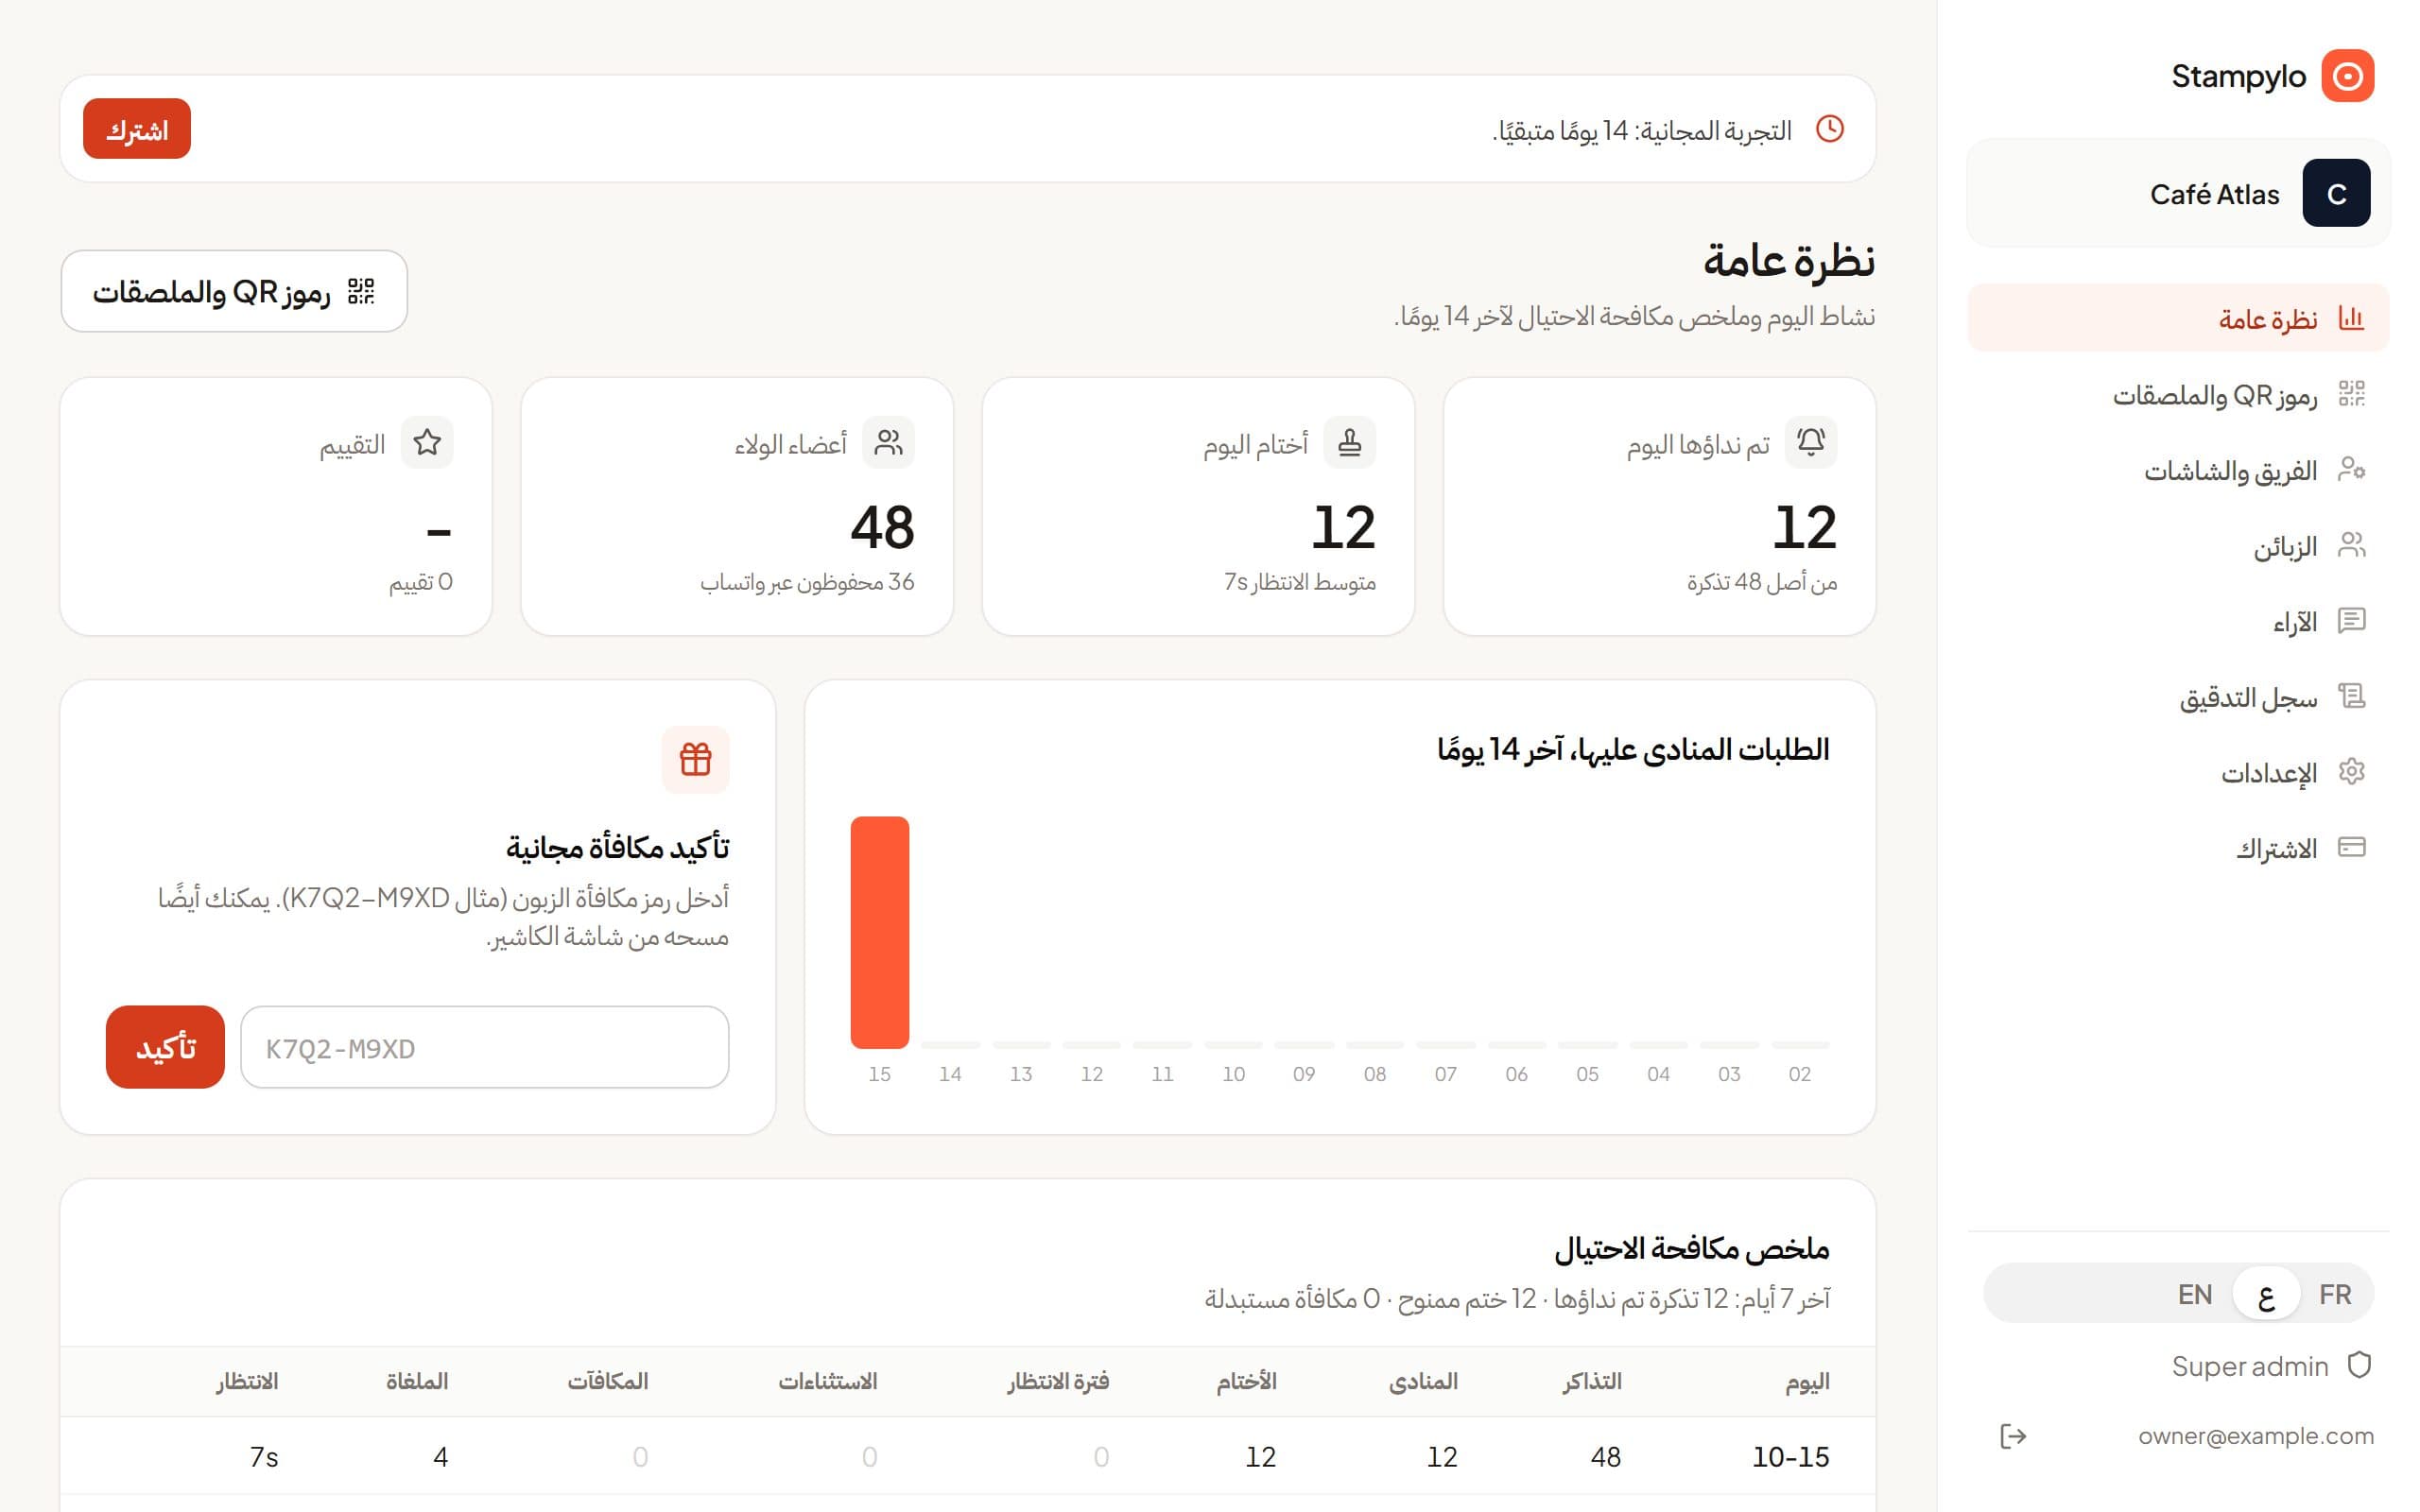Click the stamp icon on stamps today card
This screenshot has width=2420, height=1512.
click(1349, 442)
